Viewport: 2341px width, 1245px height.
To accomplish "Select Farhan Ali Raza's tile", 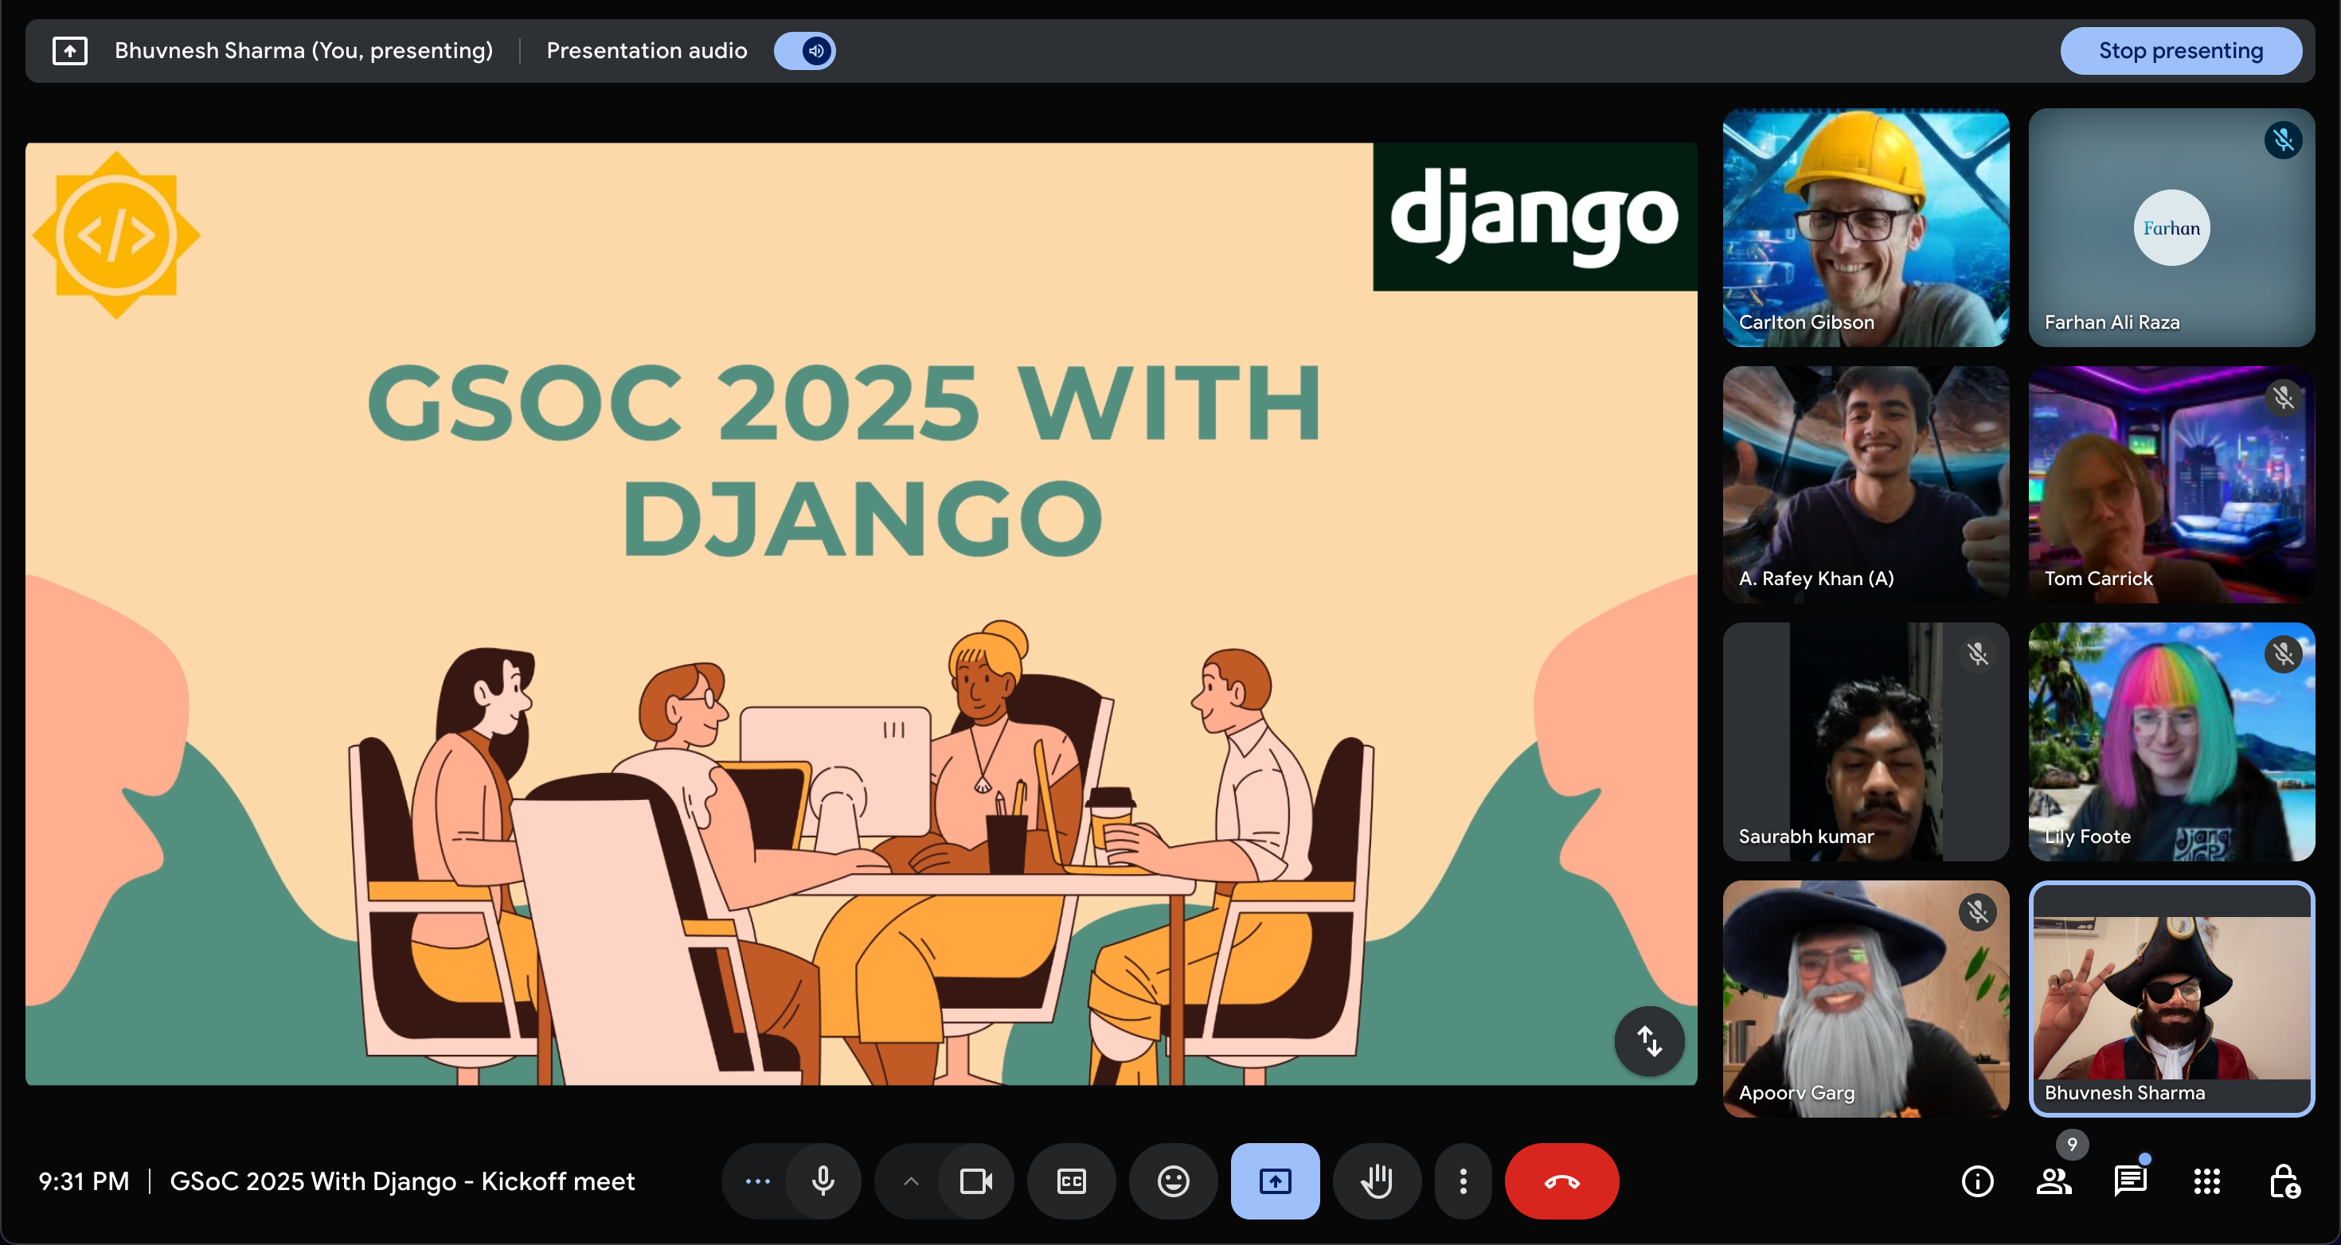I will [x=2171, y=227].
